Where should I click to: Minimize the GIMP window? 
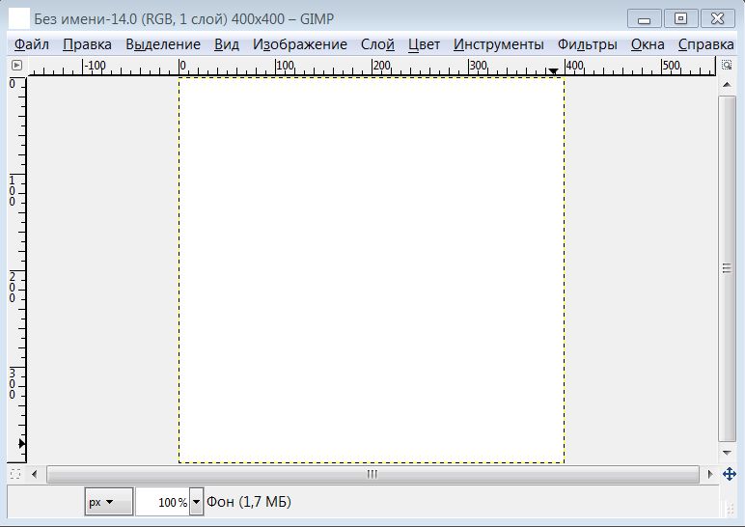click(x=644, y=19)
